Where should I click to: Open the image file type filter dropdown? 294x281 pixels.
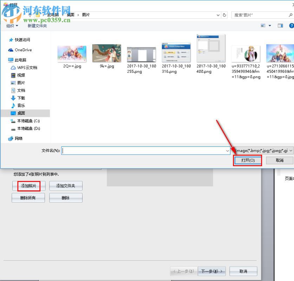290,150
